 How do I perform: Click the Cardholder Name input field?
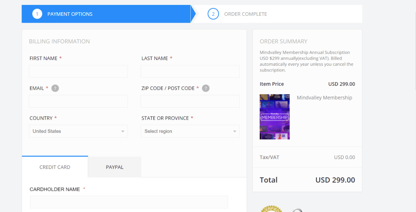[x=129, y=202]
